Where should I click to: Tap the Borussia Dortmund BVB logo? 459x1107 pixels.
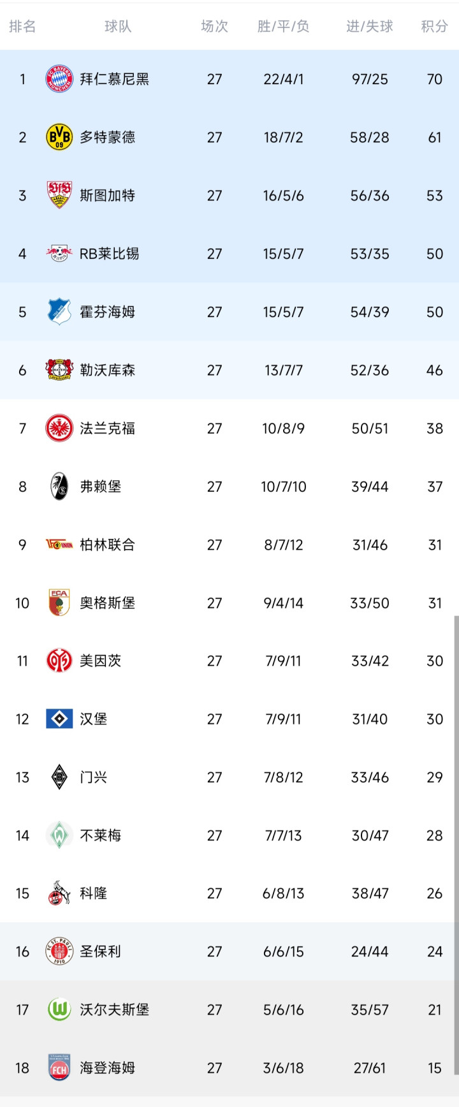[59, 137]
